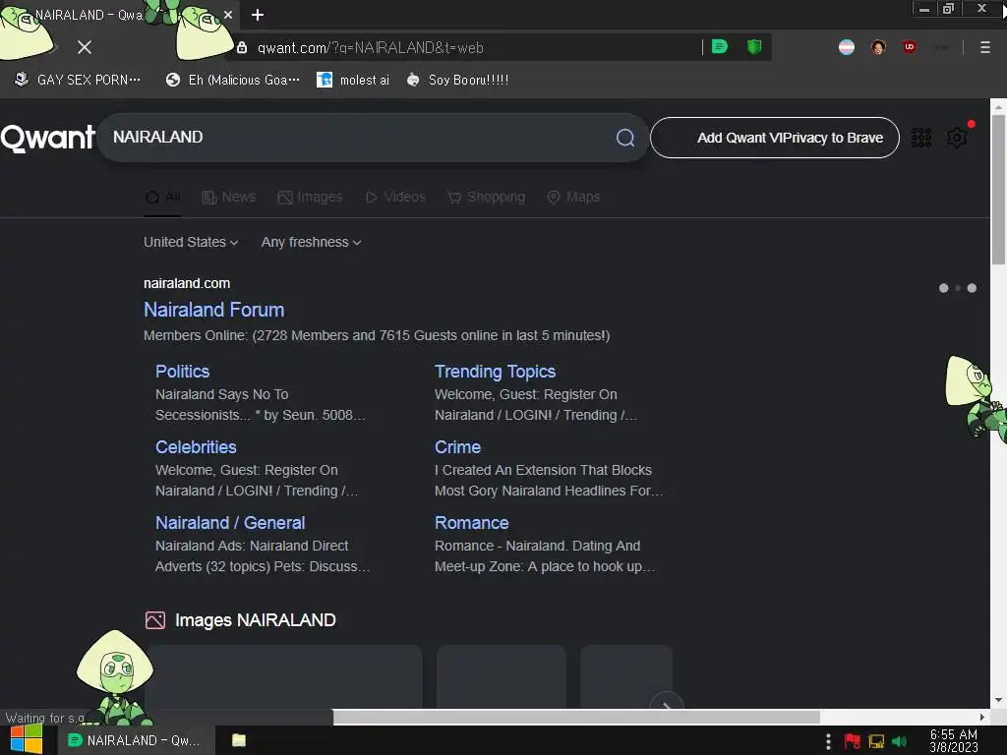The width and height of the screenshot is (1007, 755).
Task: Open the Windows Start button
Action: (27, 739)
